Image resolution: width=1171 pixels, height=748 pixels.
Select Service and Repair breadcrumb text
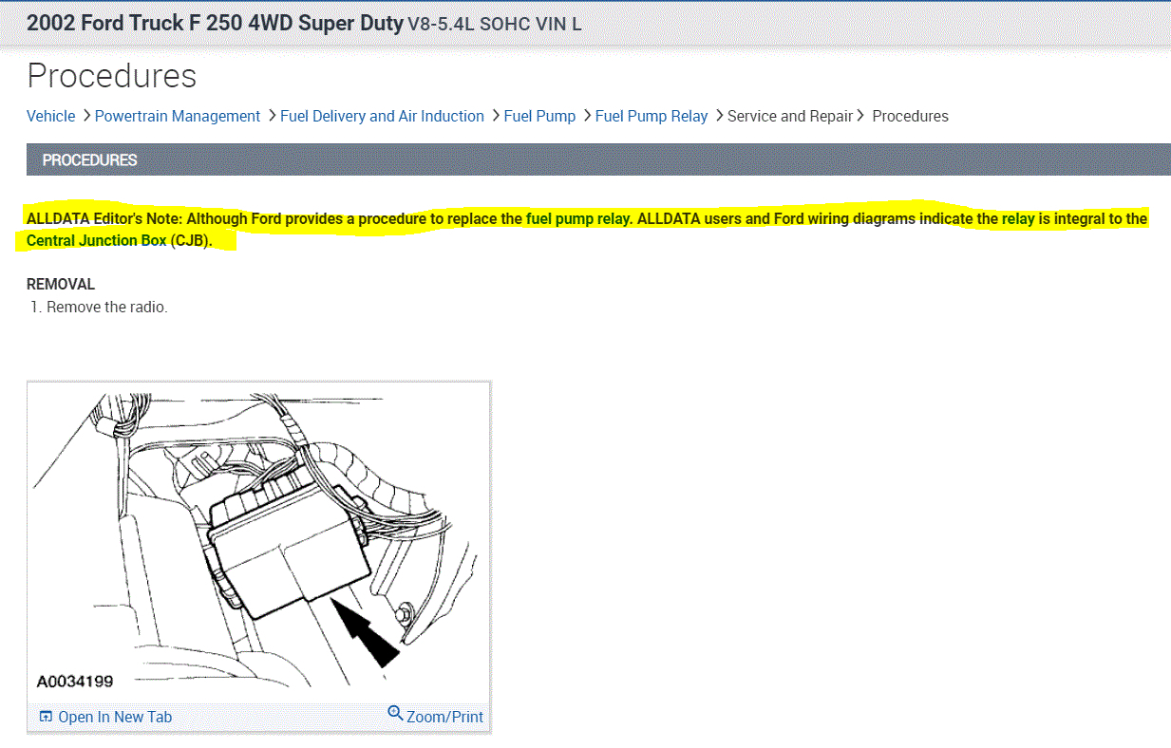coord(790,116)
